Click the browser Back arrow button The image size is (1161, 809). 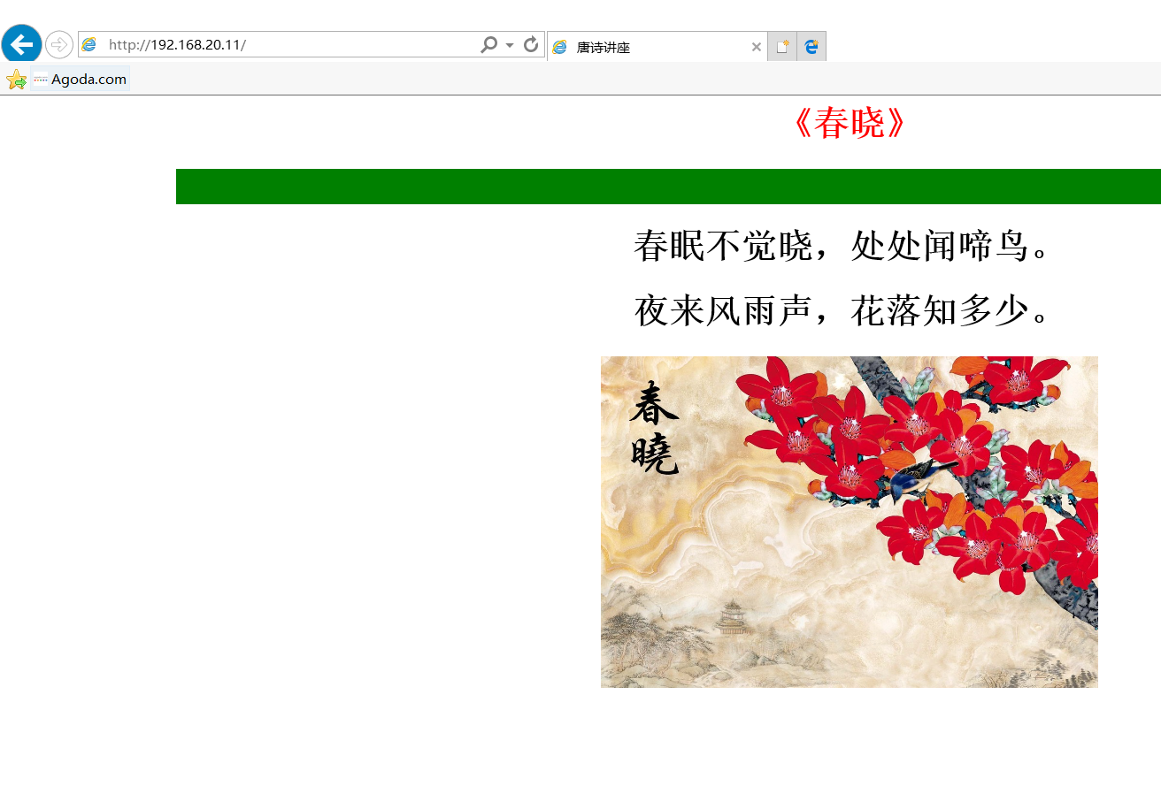[x=21, y=44]
